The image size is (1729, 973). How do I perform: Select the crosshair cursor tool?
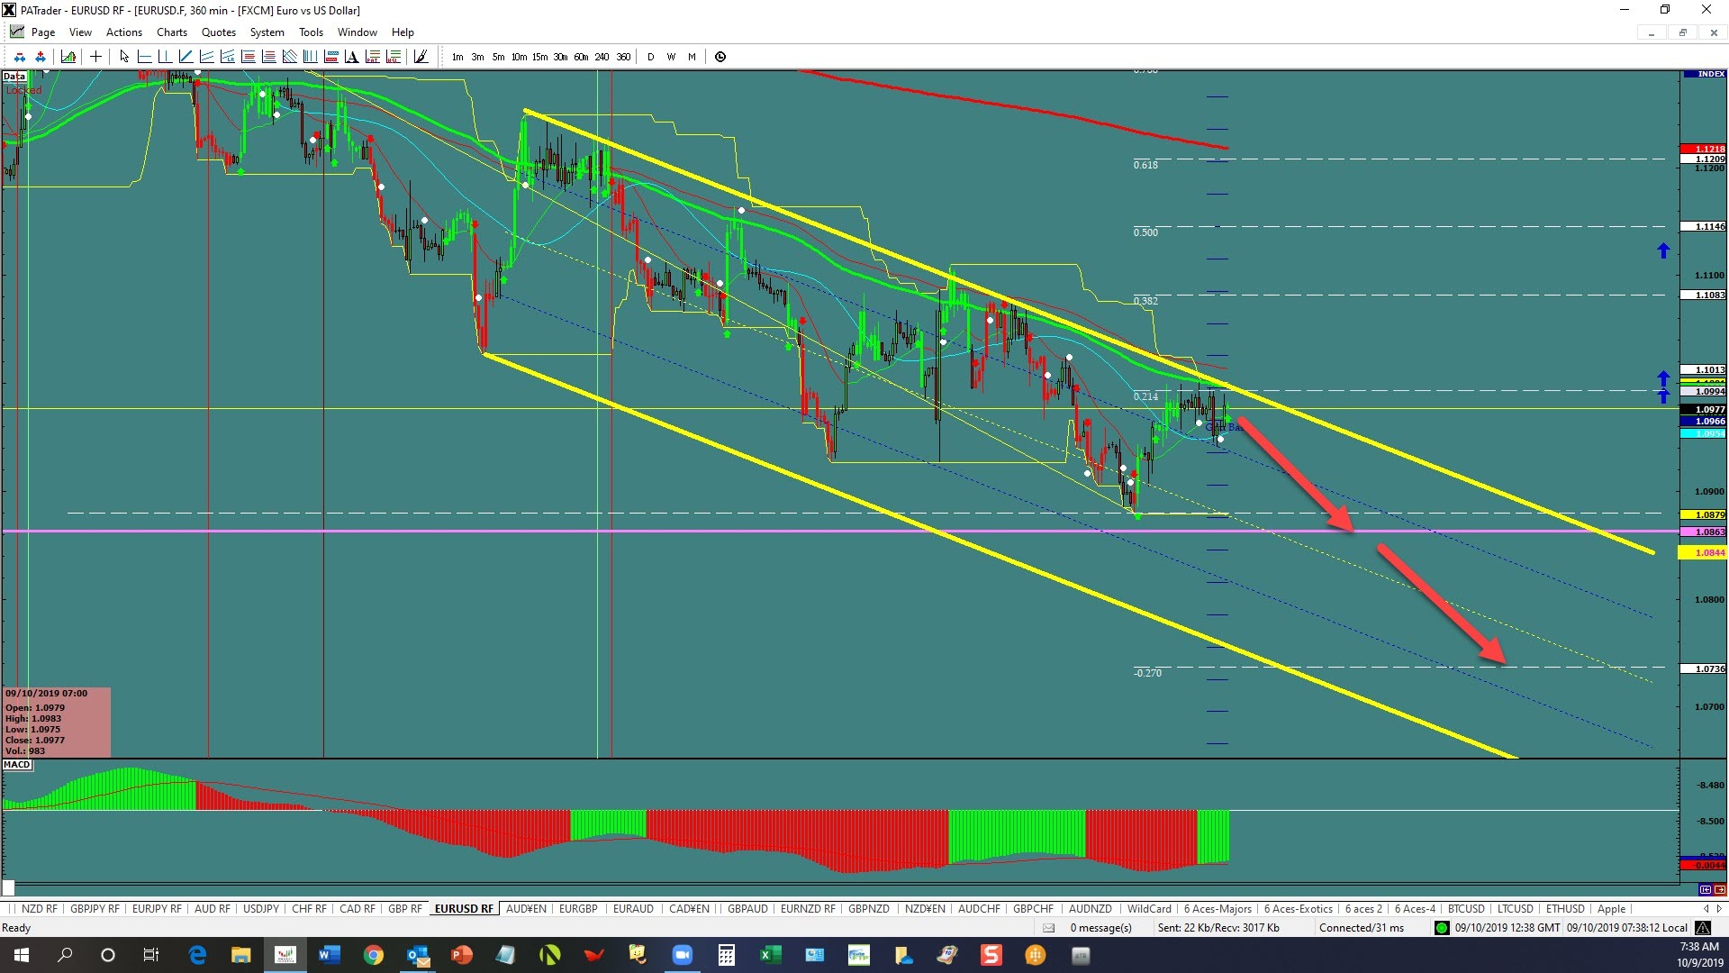(95, 57)
